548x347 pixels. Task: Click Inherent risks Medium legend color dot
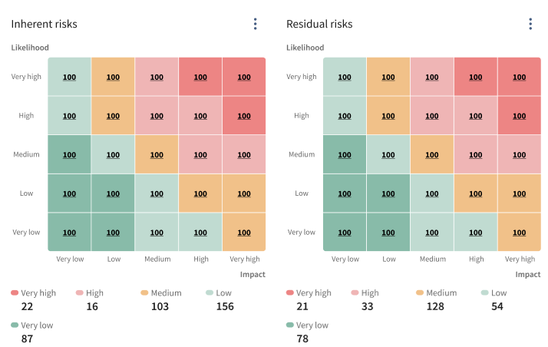[x=144, y=292]
